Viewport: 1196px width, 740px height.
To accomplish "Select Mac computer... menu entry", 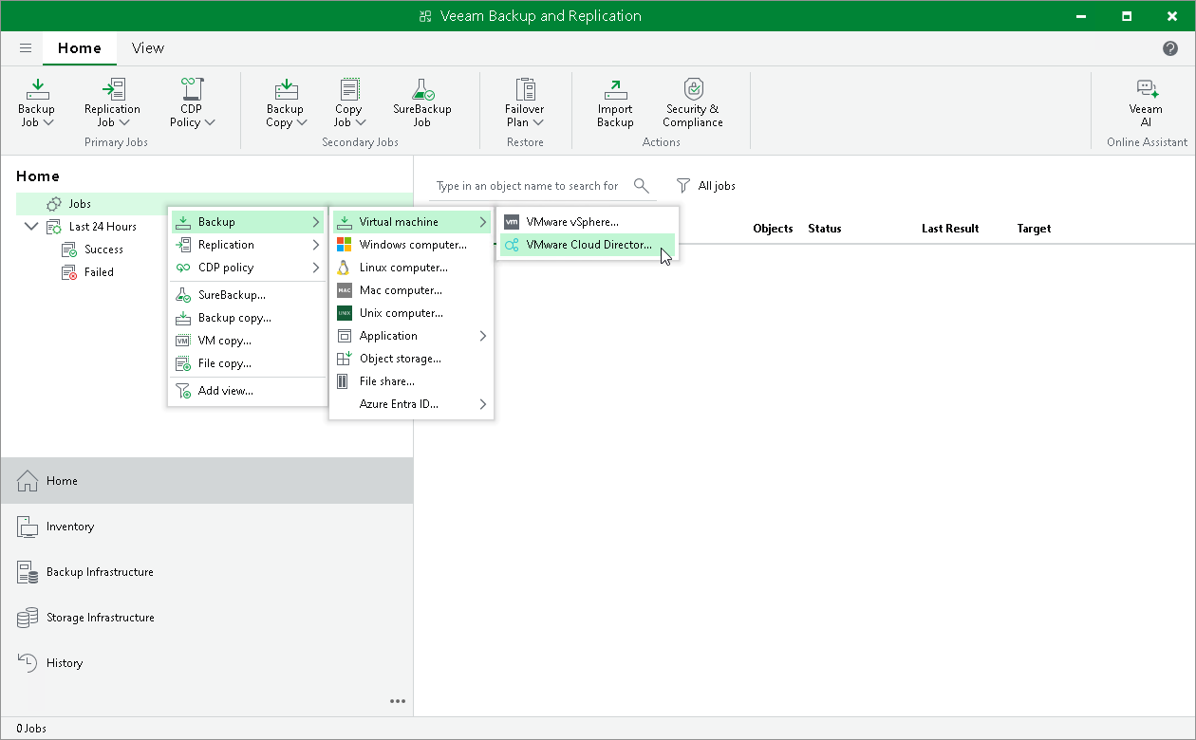I will point(411,290).
